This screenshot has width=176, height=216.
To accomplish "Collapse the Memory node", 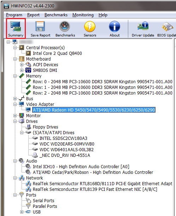I will (15, 76).
